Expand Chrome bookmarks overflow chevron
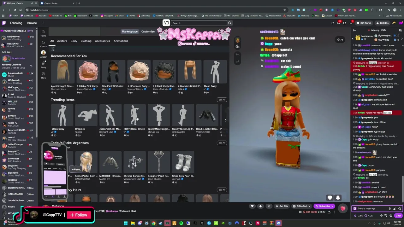This screenshot has width=404, height=227. coord(380,16)
